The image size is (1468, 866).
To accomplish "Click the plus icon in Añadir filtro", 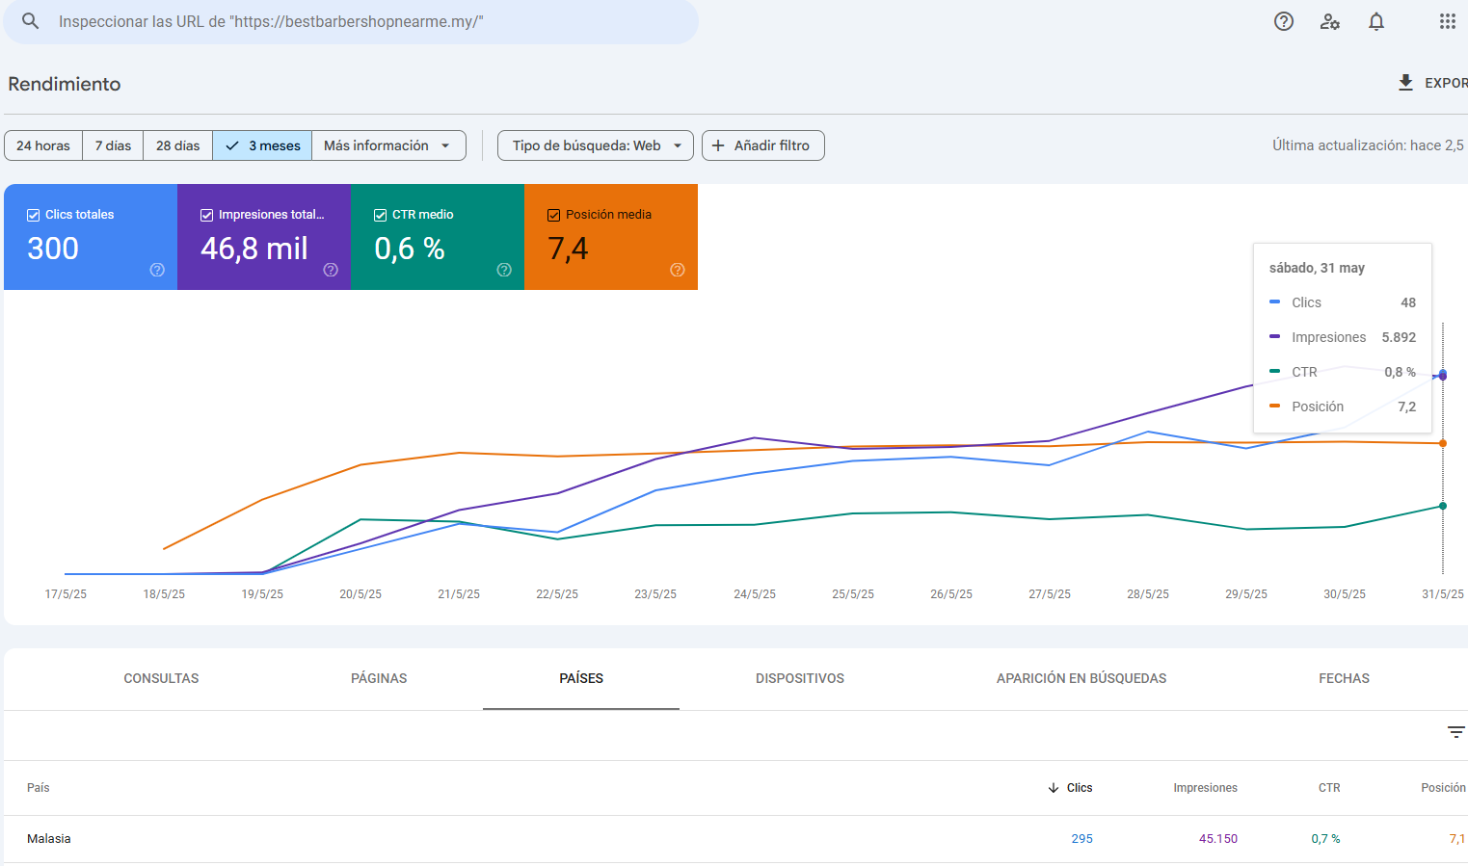I will [x=718, y=145].
